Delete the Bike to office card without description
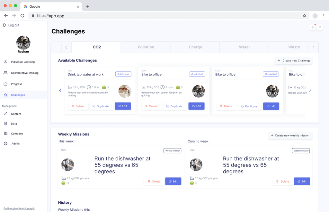The height and width of the screenshot is (212, 329). click(226, 106)
